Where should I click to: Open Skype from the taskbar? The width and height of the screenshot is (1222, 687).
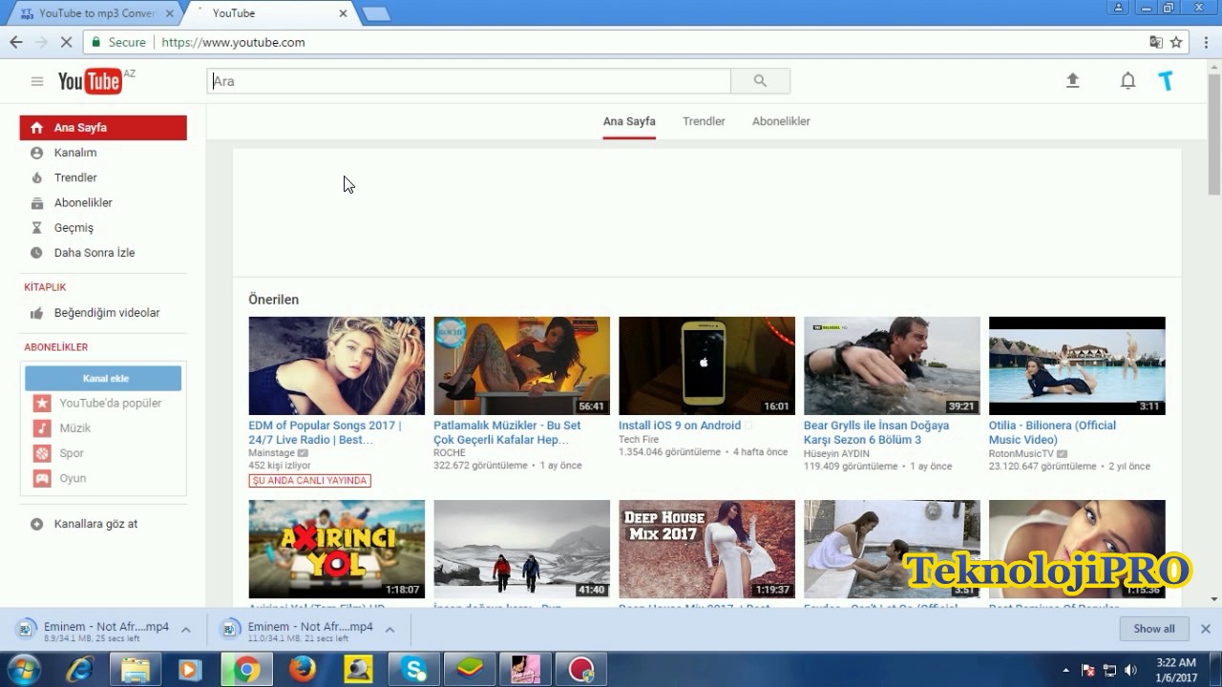pos(415,670)
